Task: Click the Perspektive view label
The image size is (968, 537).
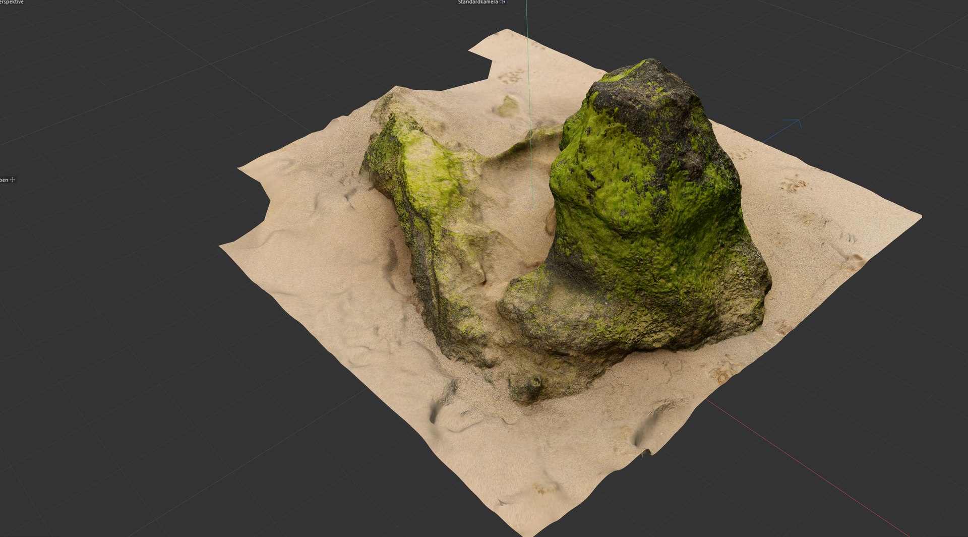Action: [x=12, y=2]
